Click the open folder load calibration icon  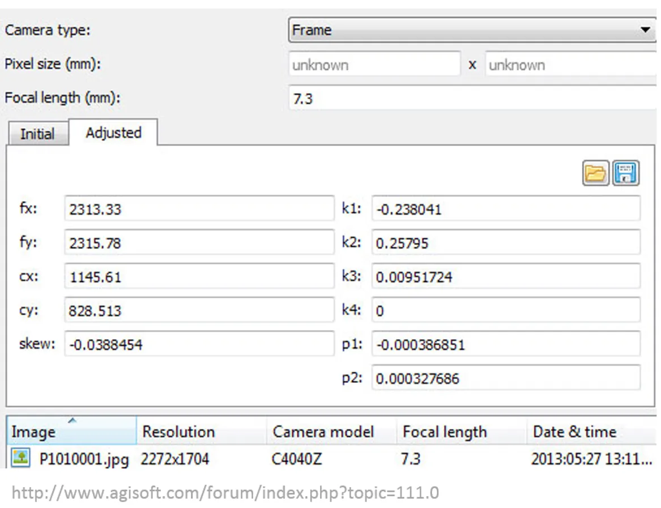coord(595,173)
